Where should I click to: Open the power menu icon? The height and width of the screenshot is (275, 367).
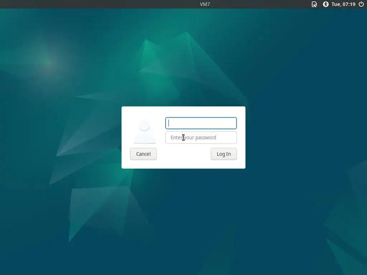click(361, 4)
